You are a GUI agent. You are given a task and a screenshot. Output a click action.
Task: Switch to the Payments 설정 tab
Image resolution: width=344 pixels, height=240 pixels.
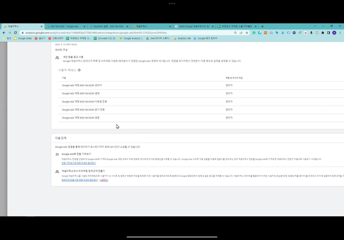108,26
